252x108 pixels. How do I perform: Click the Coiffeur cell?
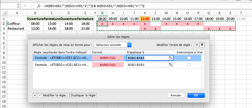point(17,24)
